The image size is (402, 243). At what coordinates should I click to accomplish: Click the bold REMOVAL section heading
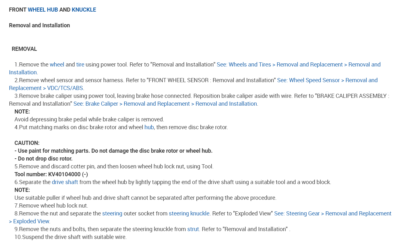click(x=24, y=49)
